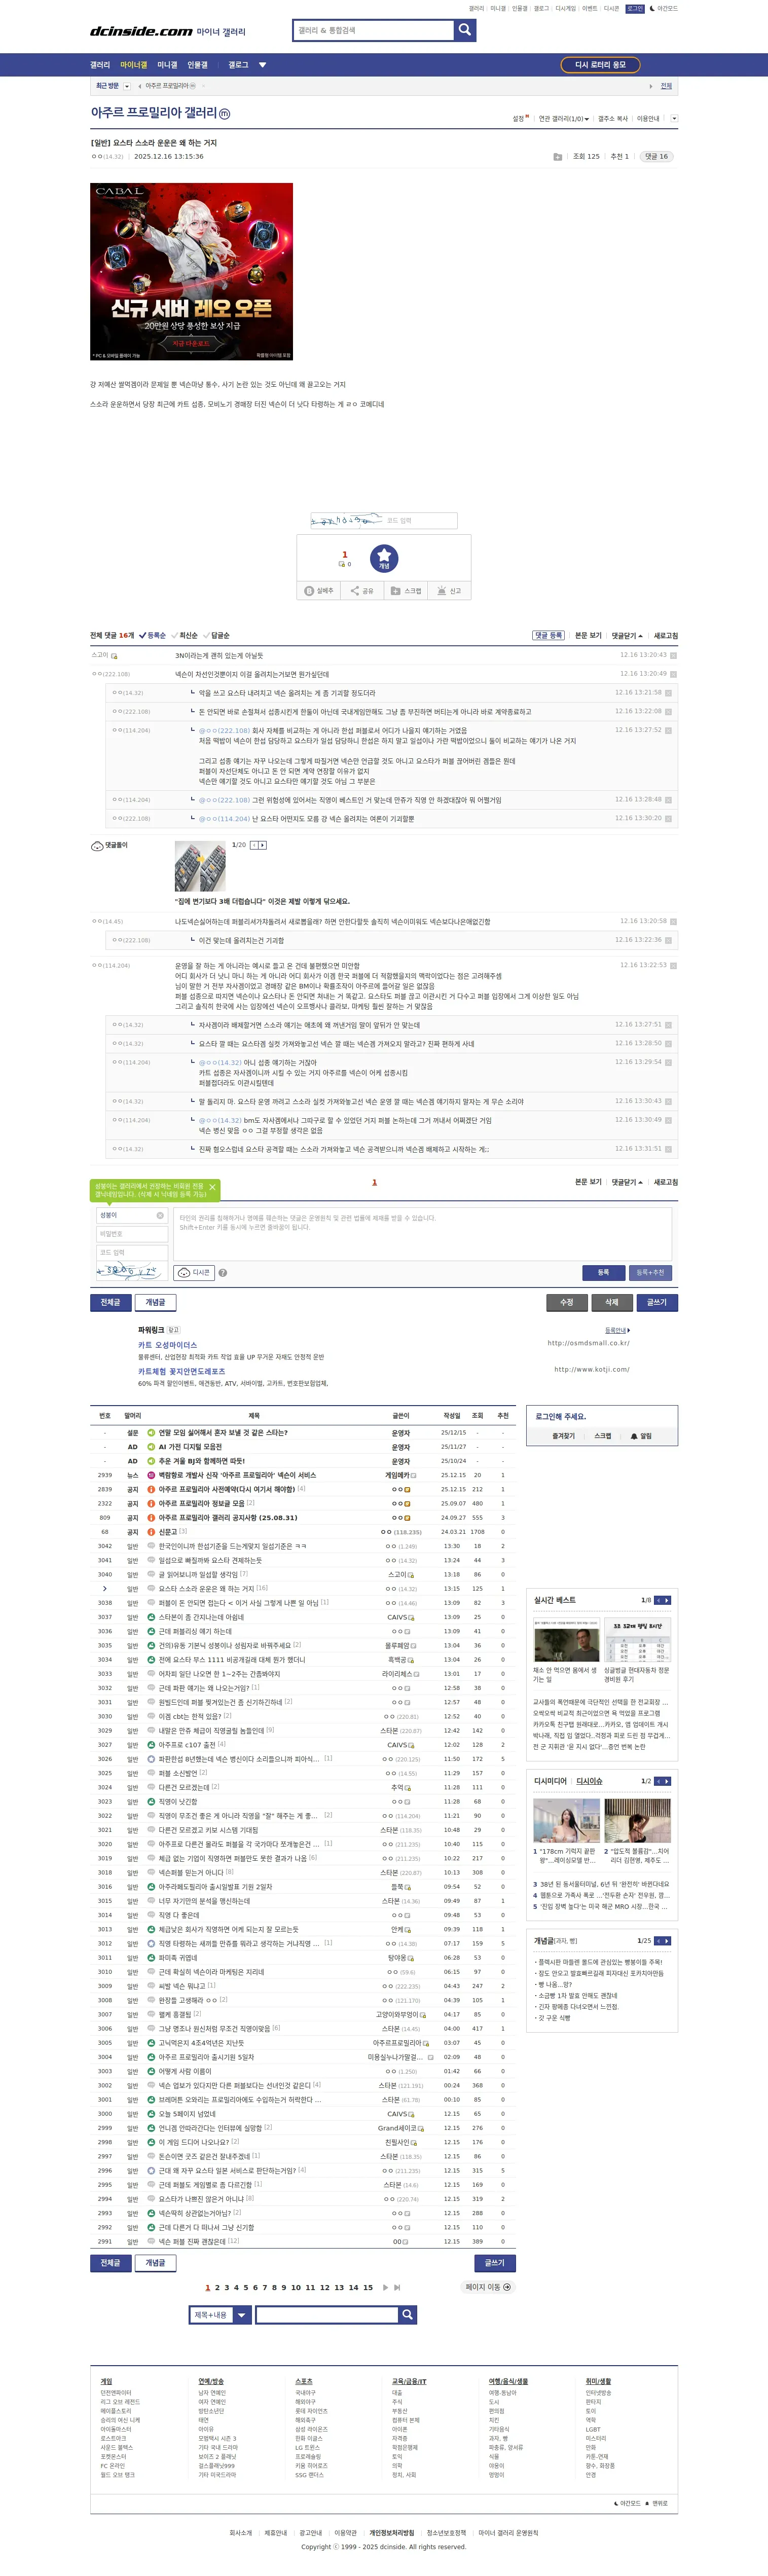Click the 비밀번호 password field
768x2576 pixels.
(131, 1234)
